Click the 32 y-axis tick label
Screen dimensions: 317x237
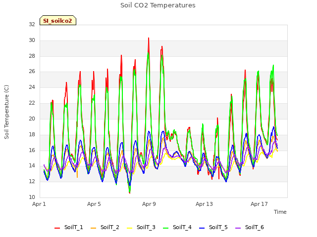pos(32,24)
